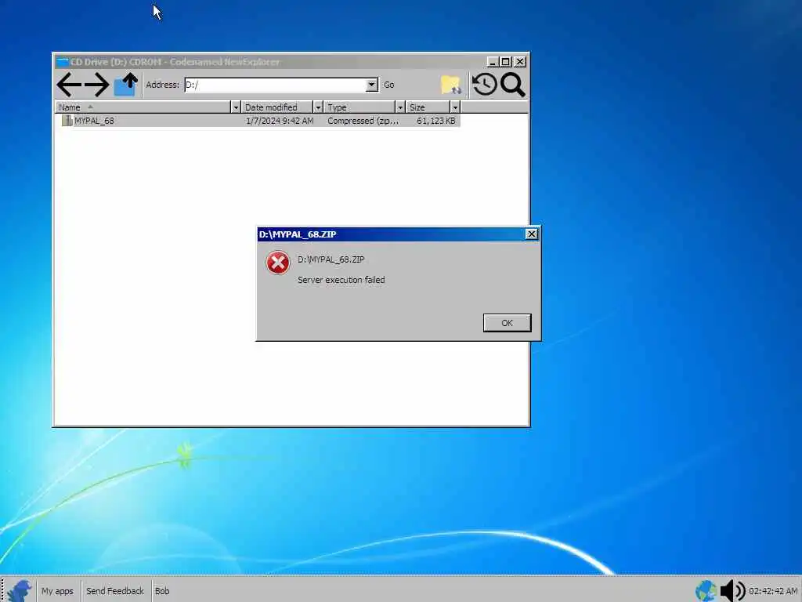Click the network globe tray icon
The height and width of the screenshot is (602, 802).
(706, 591)
